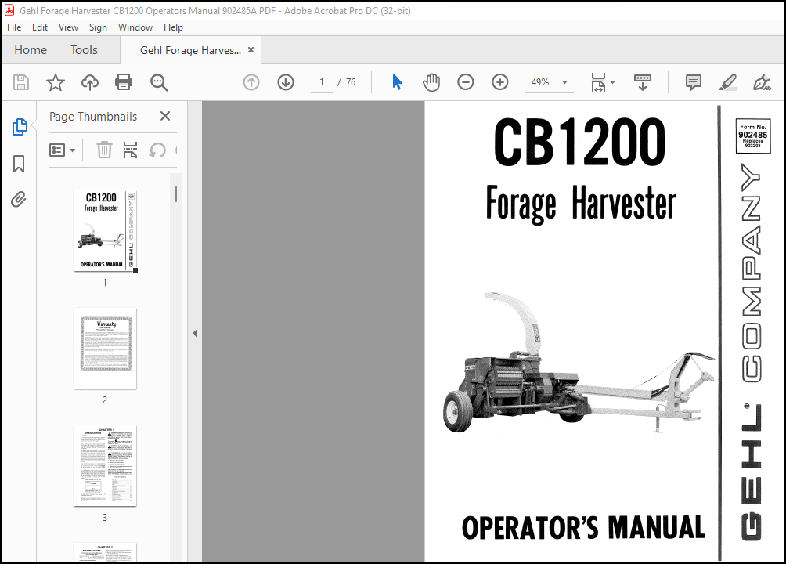Show the Page Thumbnails pane icon
The image size is (786, 564).
pyautogui.click(x=19, y=127)
